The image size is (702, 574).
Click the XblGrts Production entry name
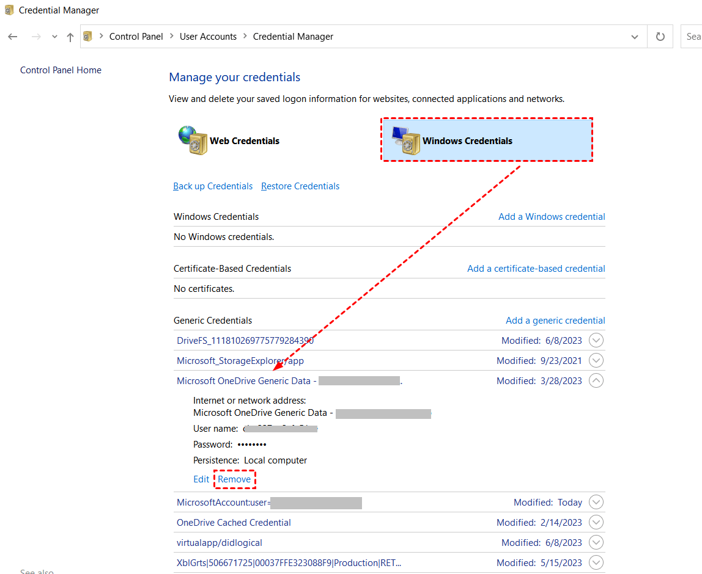289,563
